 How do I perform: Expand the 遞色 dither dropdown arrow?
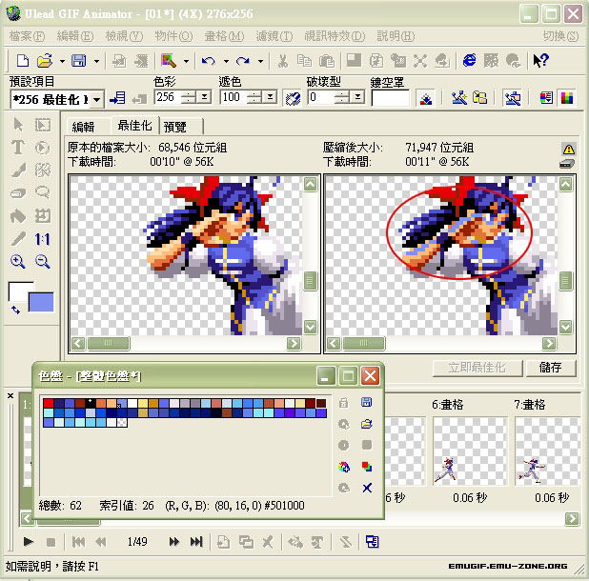point(270,97)
